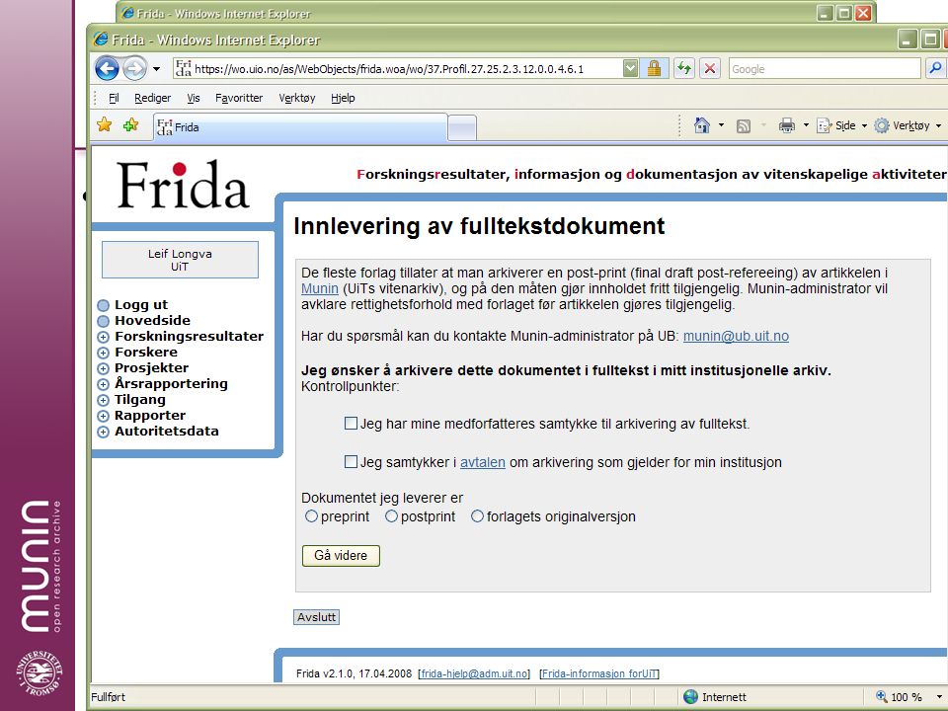Click the munin@ub.uit.no email link
The width and height of the screenshot is (948, 711).
(x=736, y=336)
